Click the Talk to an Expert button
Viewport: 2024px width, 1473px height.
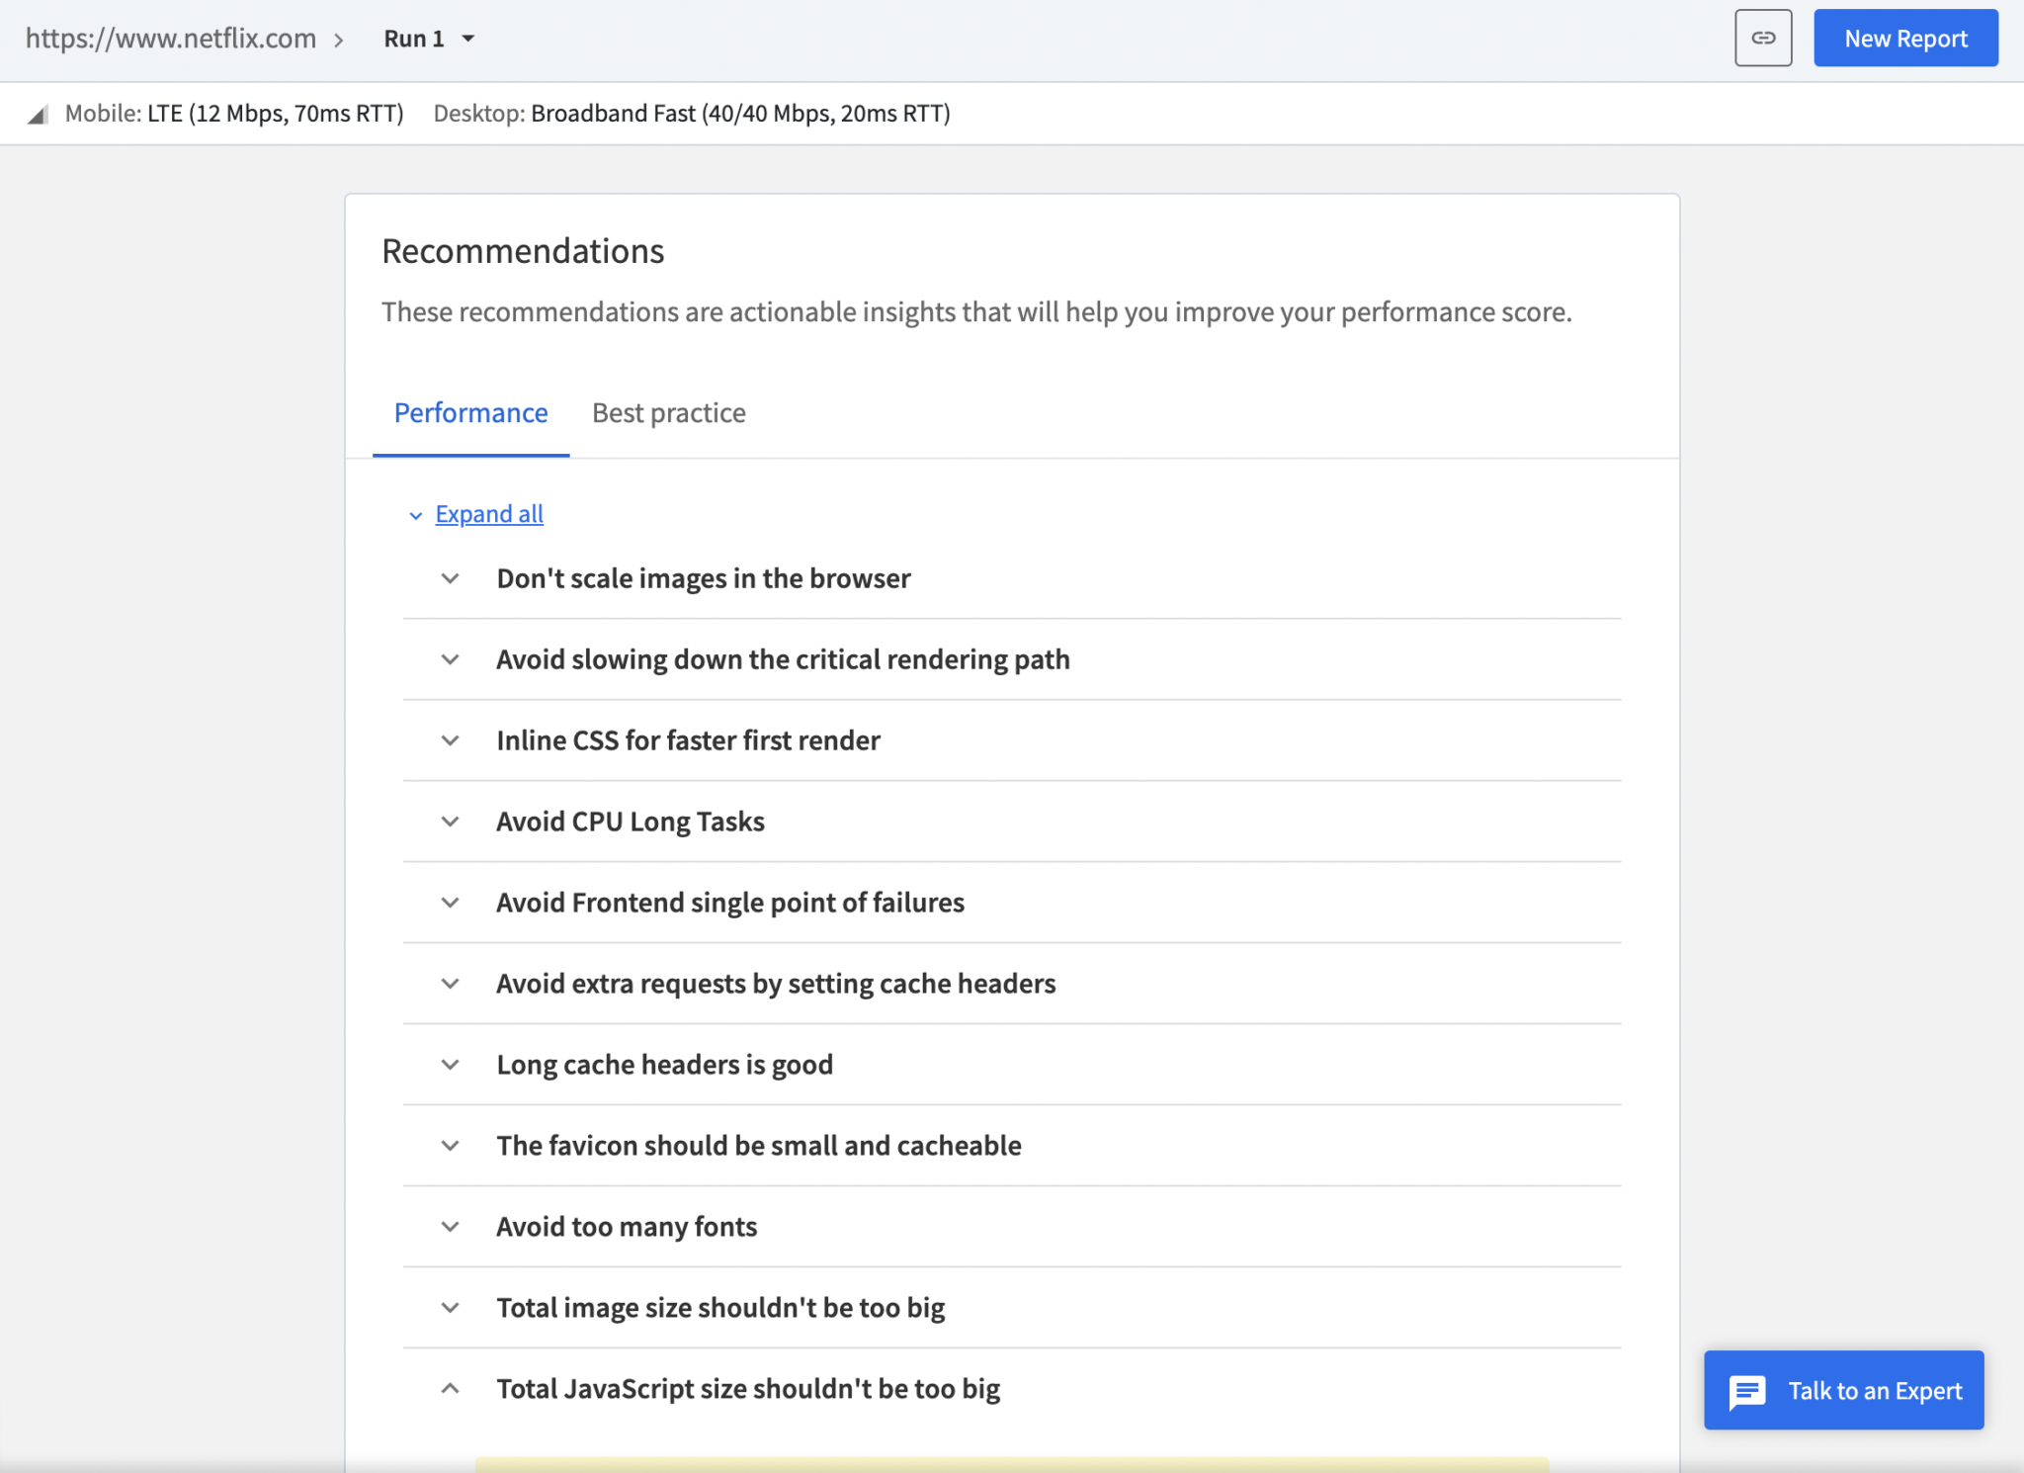click(1843, 1390)
